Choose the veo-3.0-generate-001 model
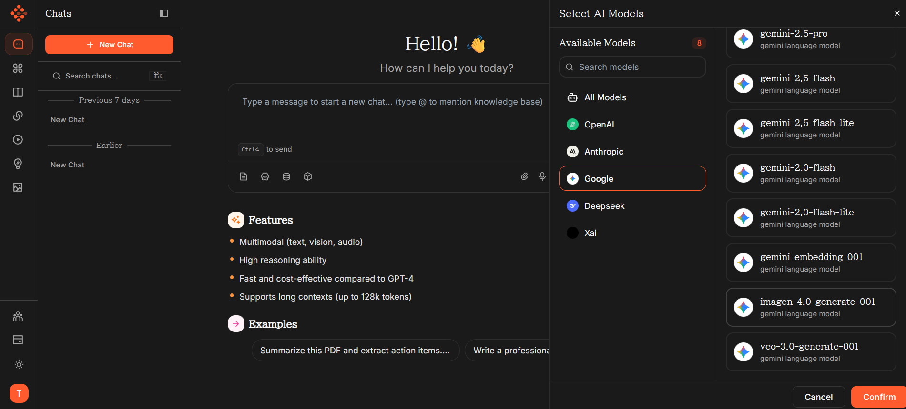Image resolution: width=906 pixels, height=409 pixels. tap(811, 352)
